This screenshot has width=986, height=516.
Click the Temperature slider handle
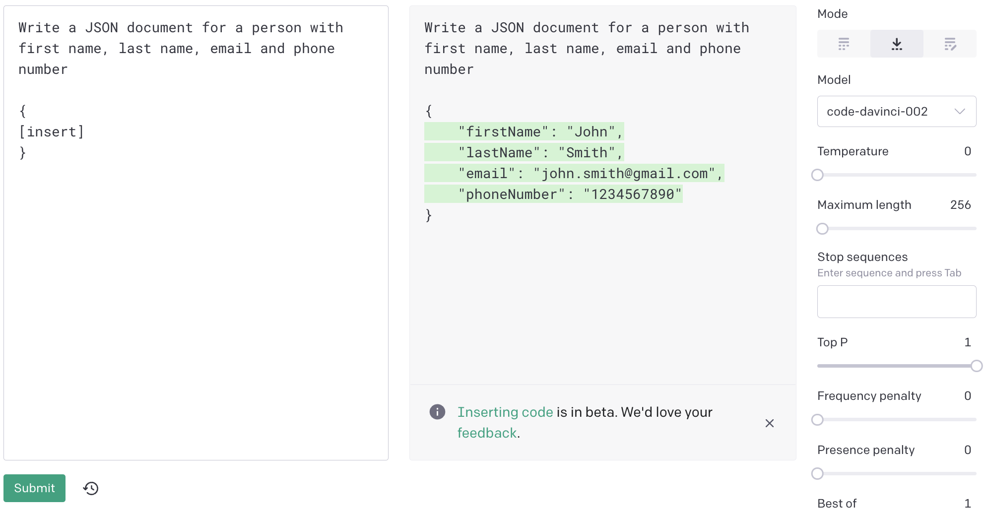pyautogui.click(x=817, y=175)
